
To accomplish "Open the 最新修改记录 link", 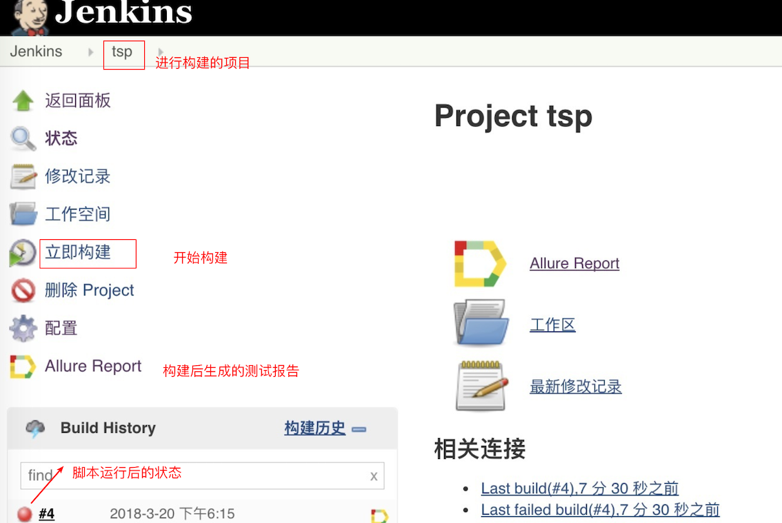I will point(576,387).
